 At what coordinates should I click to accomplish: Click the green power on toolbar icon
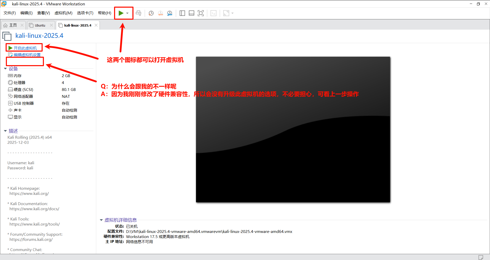tap(121, 13)
